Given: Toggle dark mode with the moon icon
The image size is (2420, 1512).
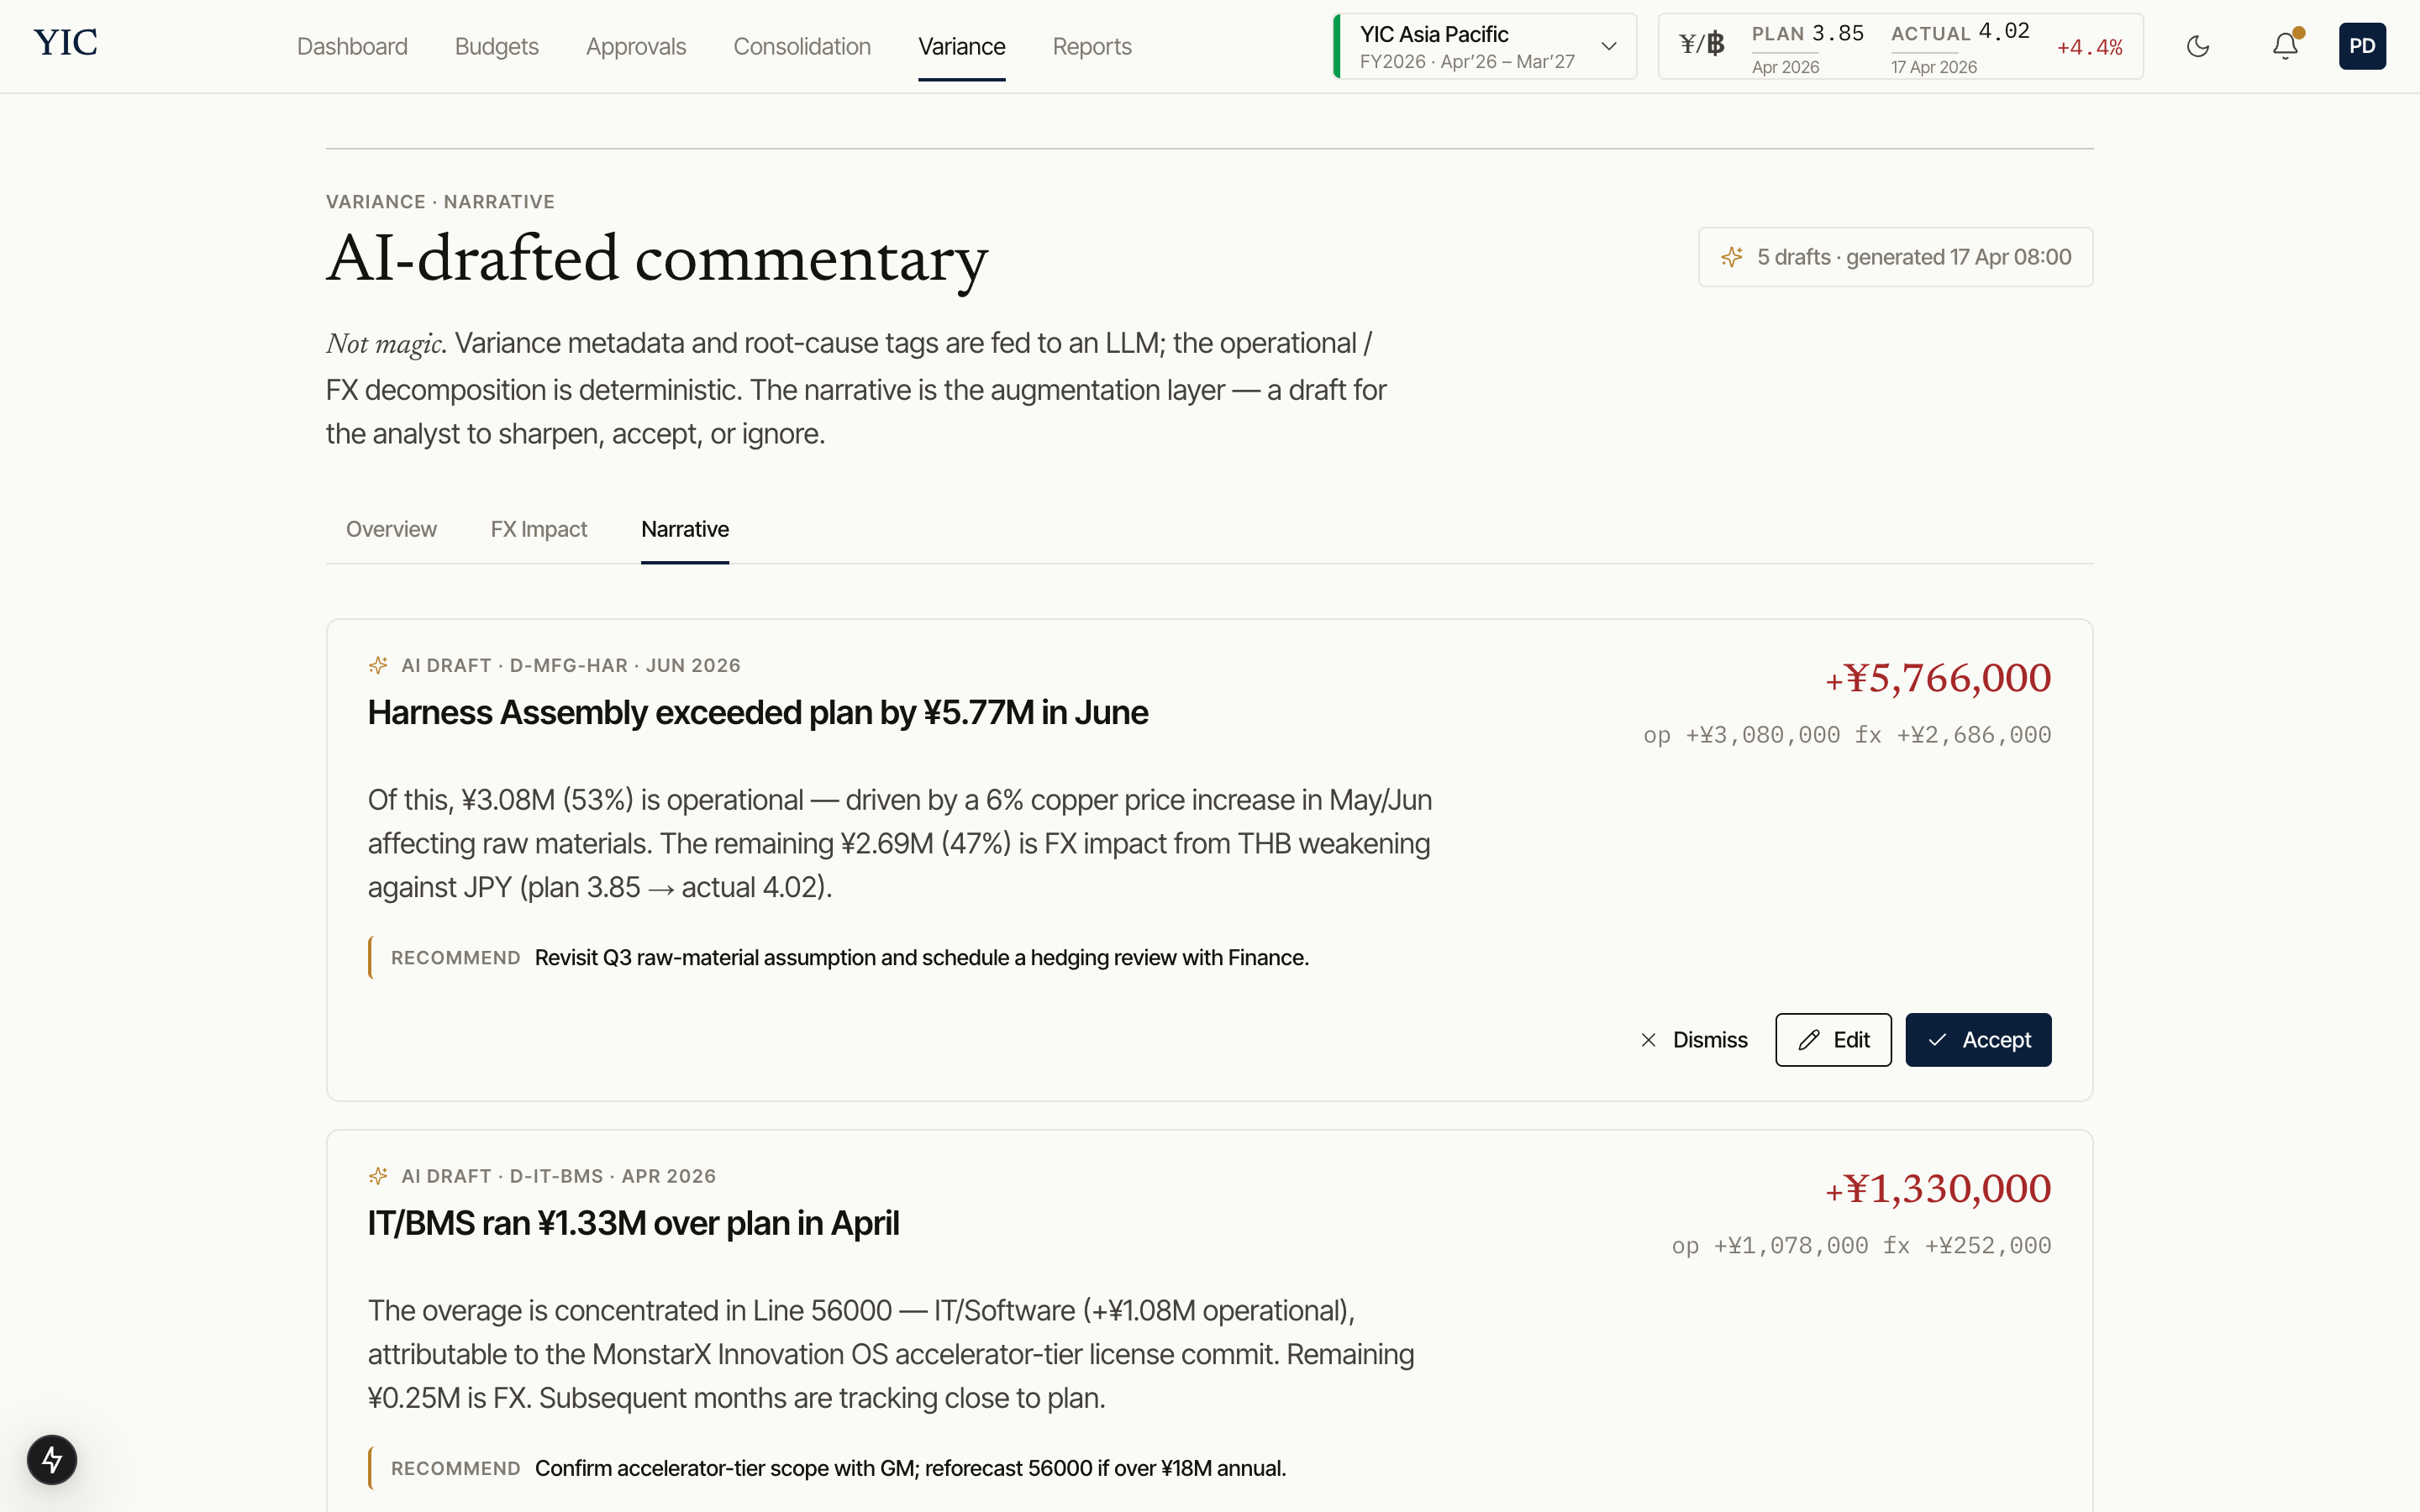Looking at the screenshot, I should tap(2197, 46).
